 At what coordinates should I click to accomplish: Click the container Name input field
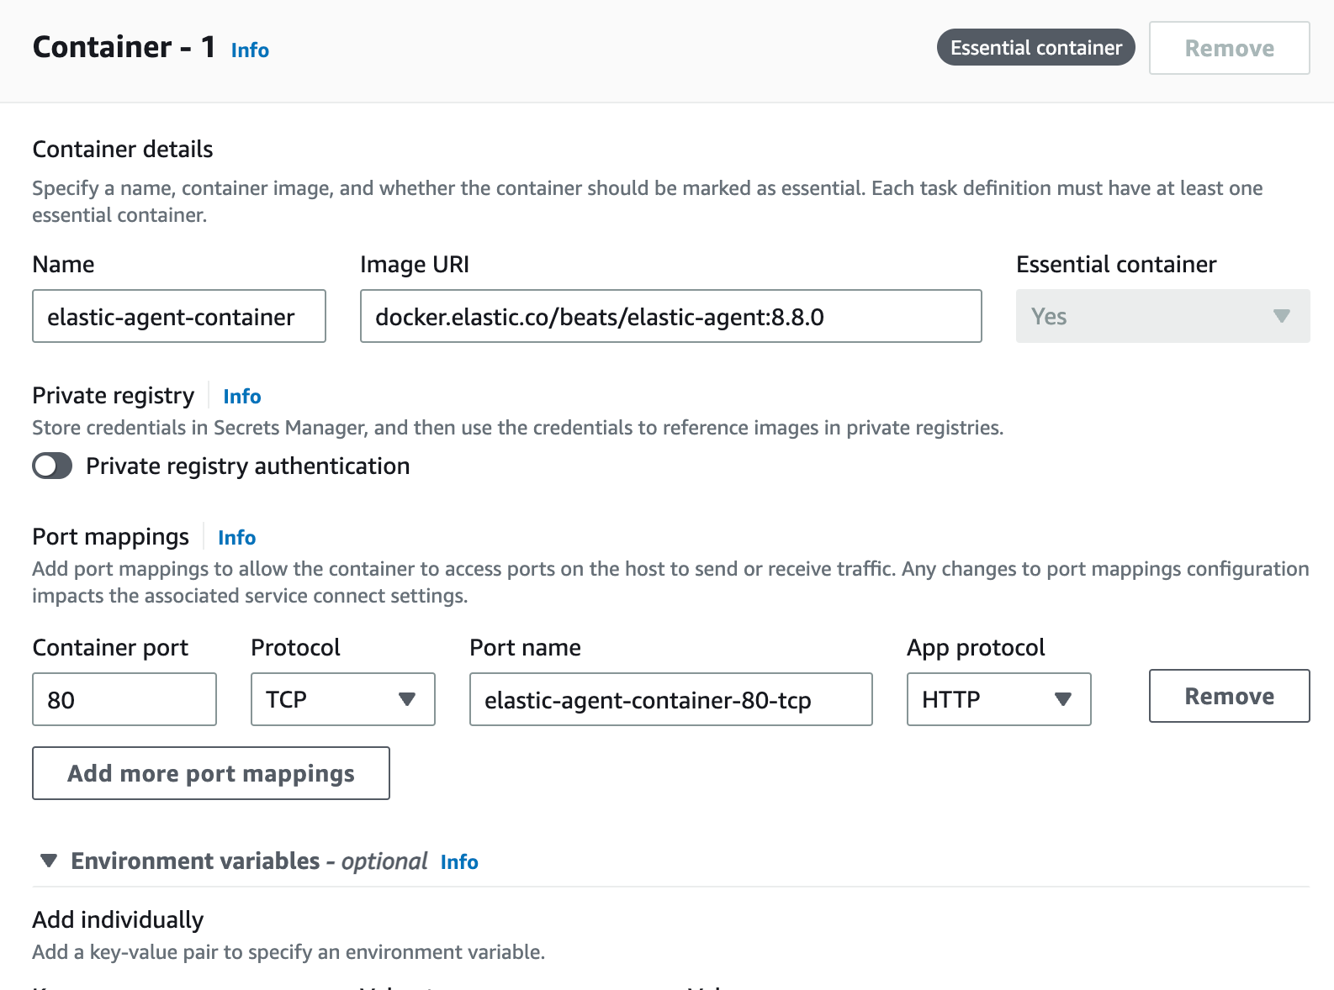pos(179,317)
